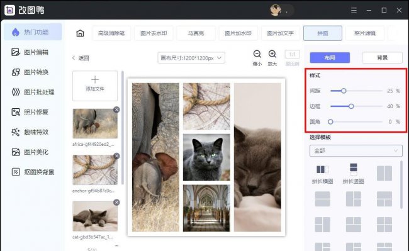This screenshot has height=251, width=409.
Task: Adjust the 间距 spacing slider
Action: pos(344,91)
